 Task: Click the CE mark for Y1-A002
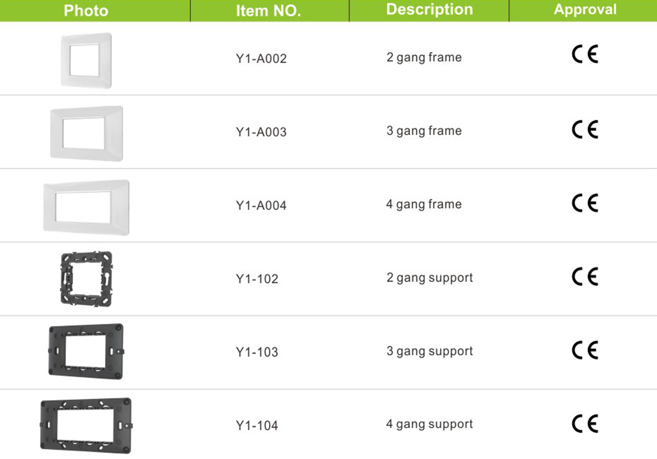(585, 54)
